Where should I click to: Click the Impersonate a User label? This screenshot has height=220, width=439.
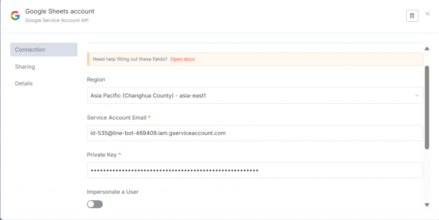113,192
